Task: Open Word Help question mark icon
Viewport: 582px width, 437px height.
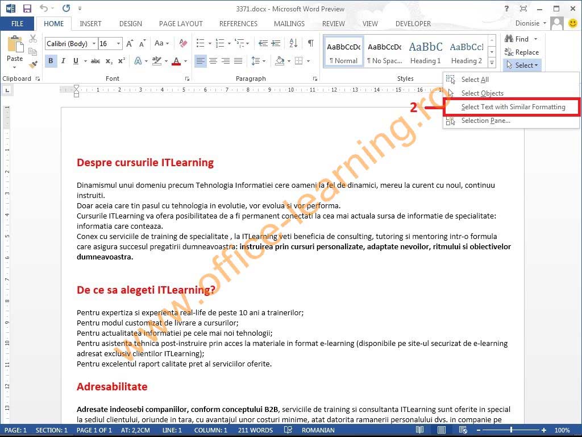Action: tap(506, 9)
